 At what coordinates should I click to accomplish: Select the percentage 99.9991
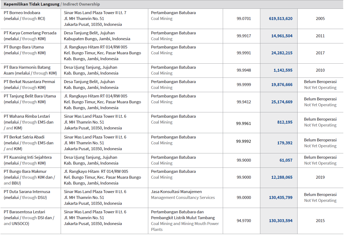coord(244,53)
